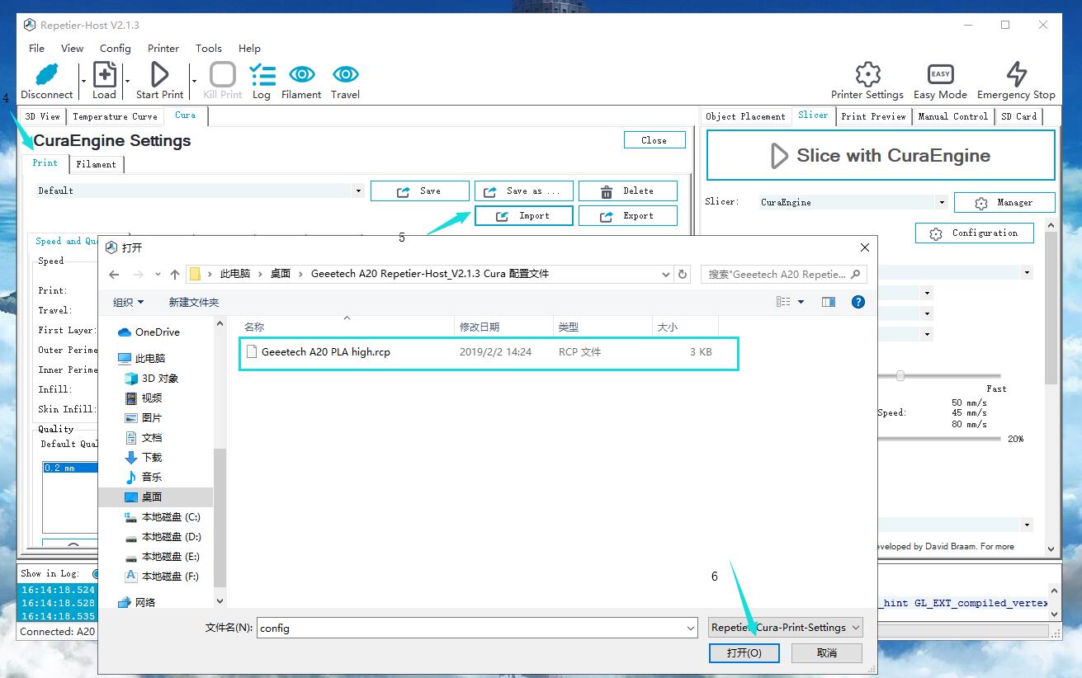The height and width of the screenshot is (678, 1082).
Task: Click the file dialog search box
Action: [783, 274]
